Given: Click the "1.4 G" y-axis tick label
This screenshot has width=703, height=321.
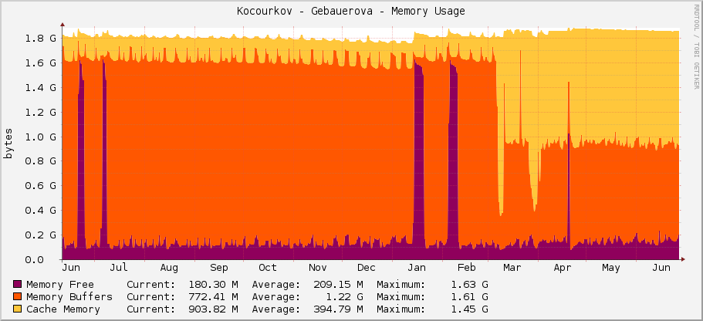Looking at the screenshot, I should point(41,87).
